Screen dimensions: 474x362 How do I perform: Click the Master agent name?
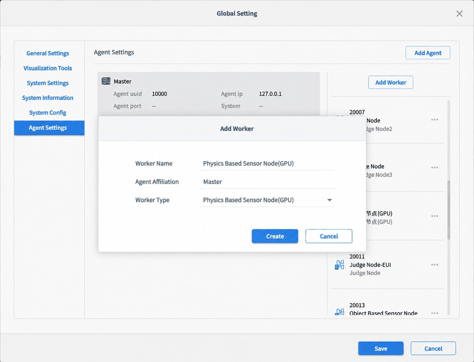[x=123, y=81]
